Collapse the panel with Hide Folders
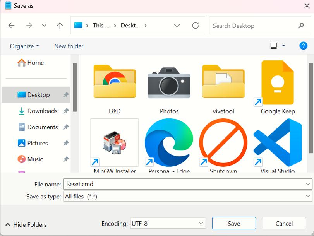 pyautogui.click(x=26, y=224)
